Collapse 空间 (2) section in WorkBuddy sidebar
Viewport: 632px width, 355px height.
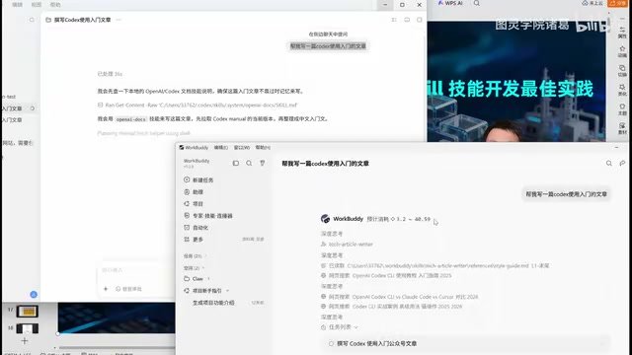194,267
